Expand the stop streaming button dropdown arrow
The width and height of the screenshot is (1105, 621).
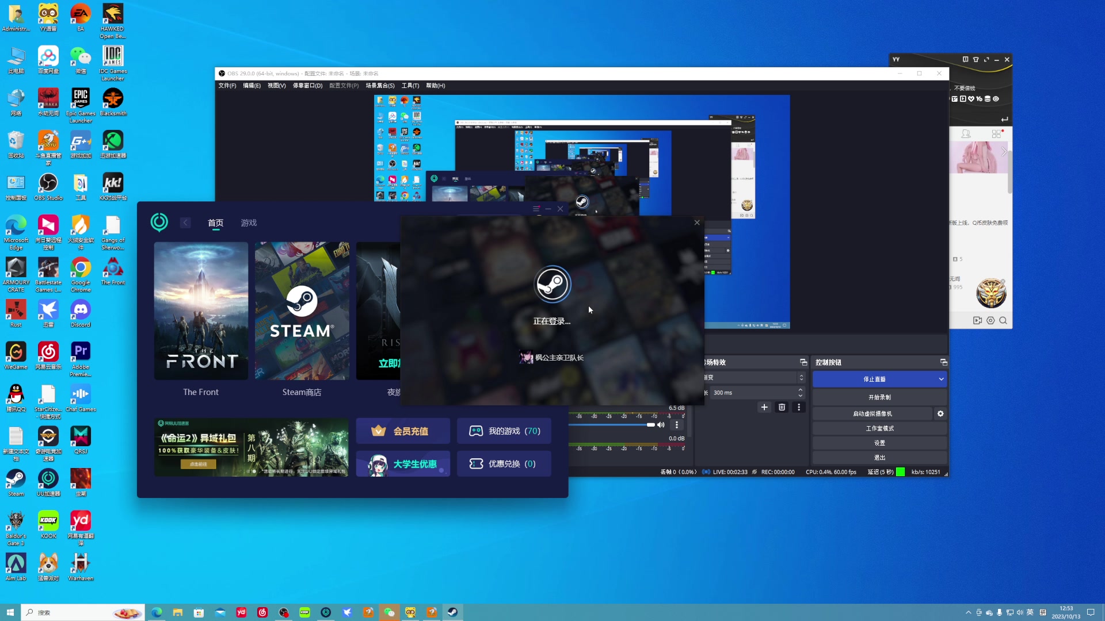pos(941,379)
